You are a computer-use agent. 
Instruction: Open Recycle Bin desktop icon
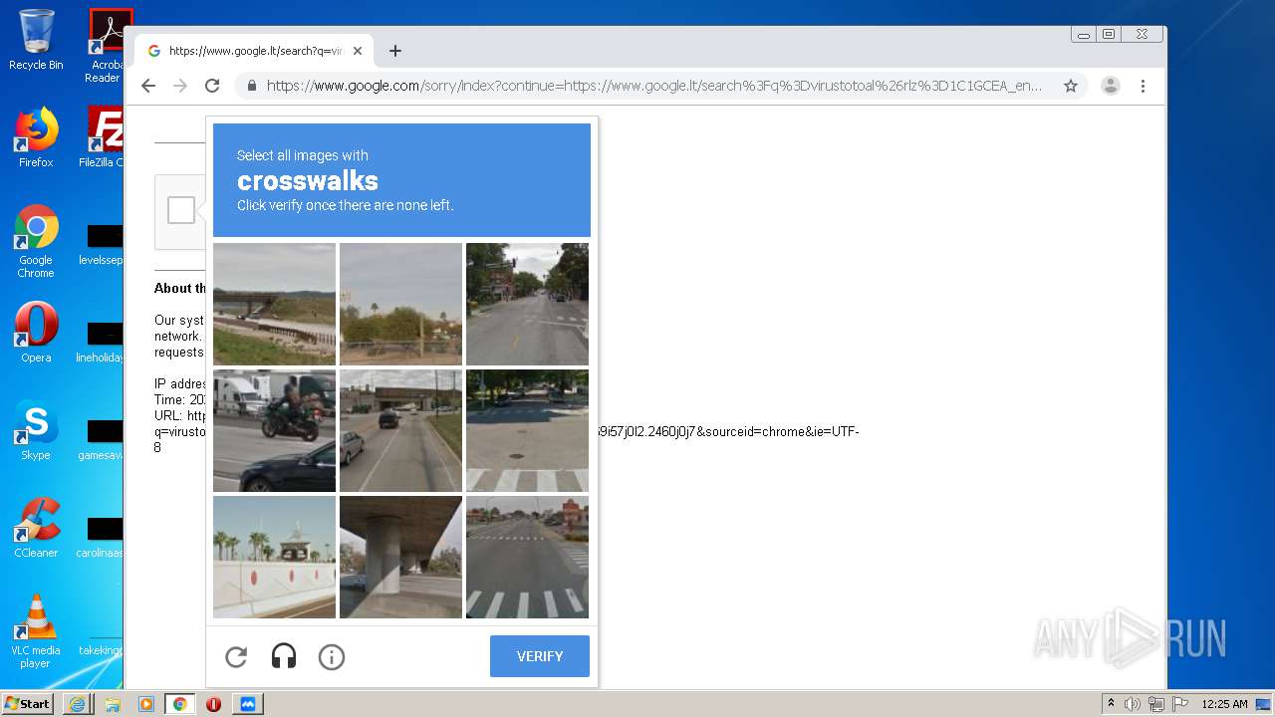pyautogui.click(x=36, y=41)
